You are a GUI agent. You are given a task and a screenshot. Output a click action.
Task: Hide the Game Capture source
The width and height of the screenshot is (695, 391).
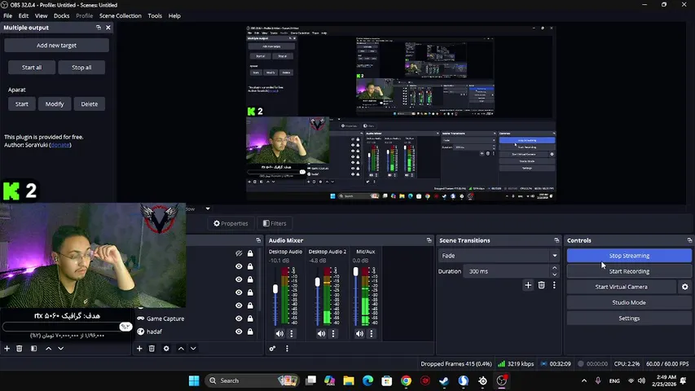click(x=239, y=319)
